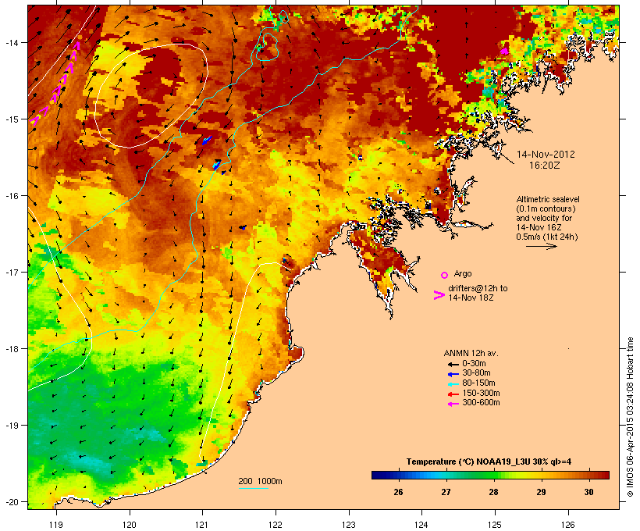640x531 pixels.
Task: Click the cyan 200 1000m bathymetry legend line
Action: (x=253, y=488)
